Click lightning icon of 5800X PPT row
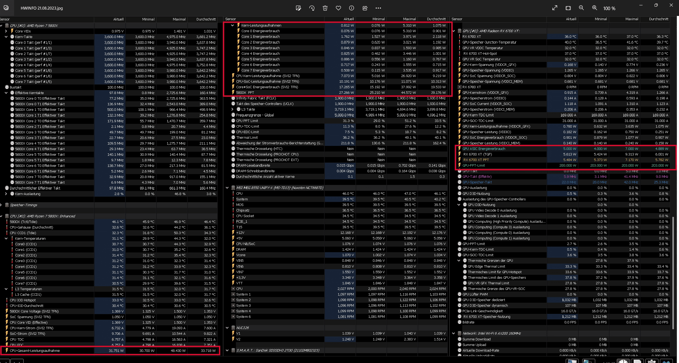Screen dimensions: 679x363 (x=233, y=92)
